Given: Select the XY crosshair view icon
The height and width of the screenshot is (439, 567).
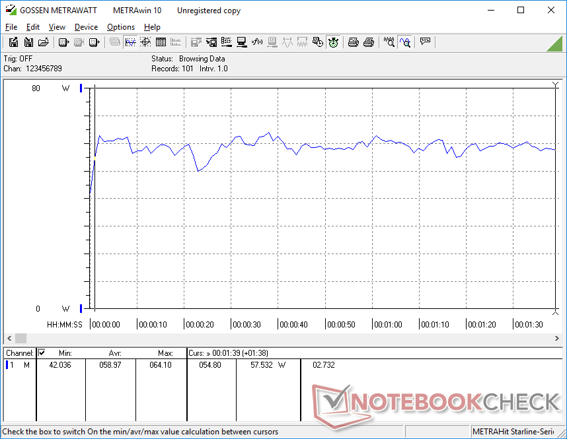Looking at the screenshot, I should [x=145, y=42].
